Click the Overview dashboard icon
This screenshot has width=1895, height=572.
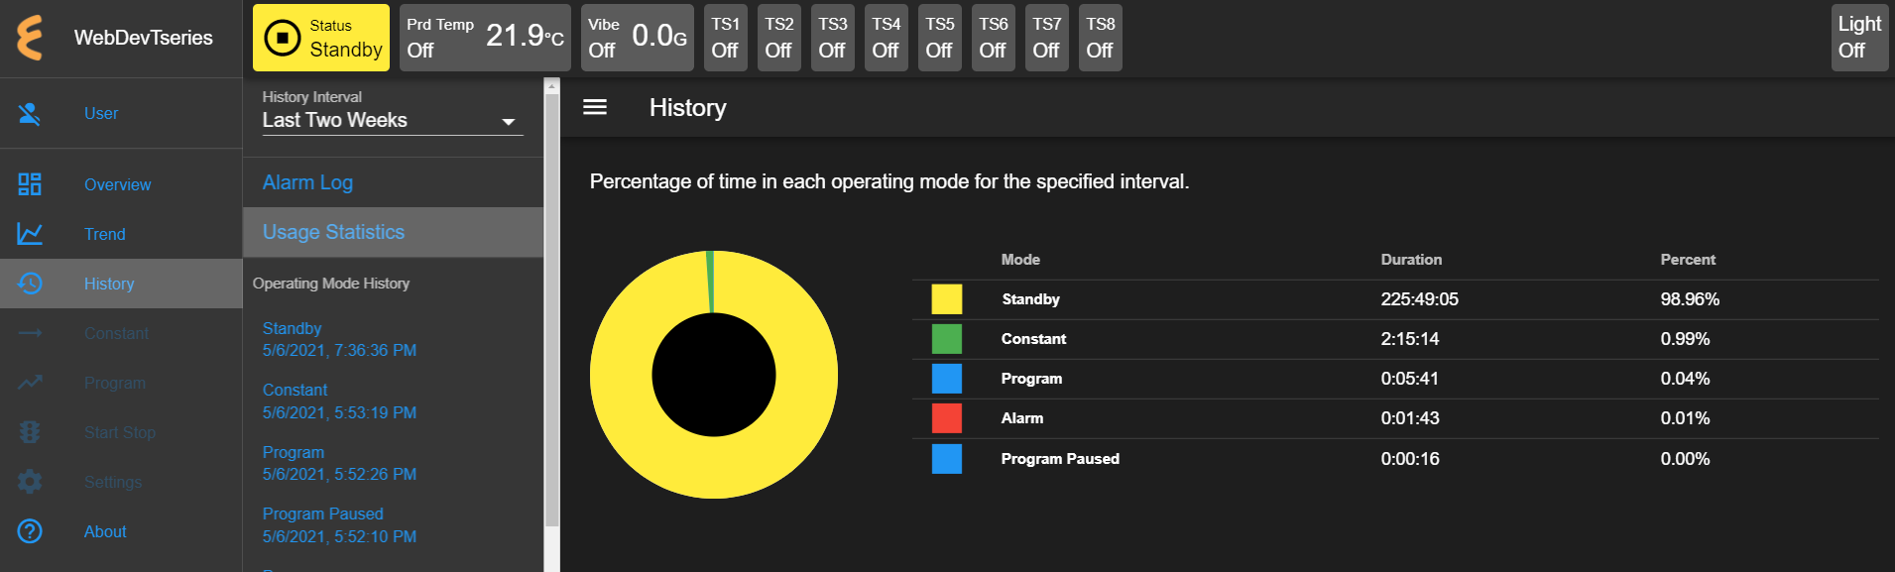pyautogui.click(x=30, y=184)
